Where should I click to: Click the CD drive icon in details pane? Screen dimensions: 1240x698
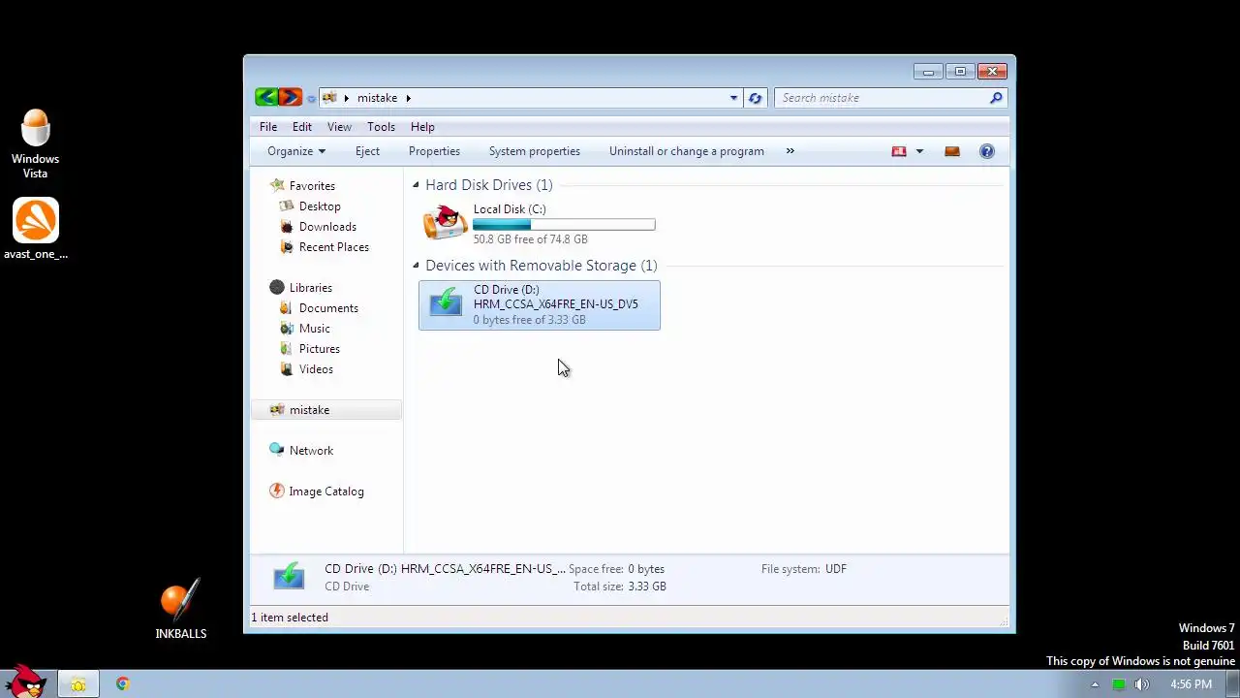pyautogui.click(x=289, y=577)
